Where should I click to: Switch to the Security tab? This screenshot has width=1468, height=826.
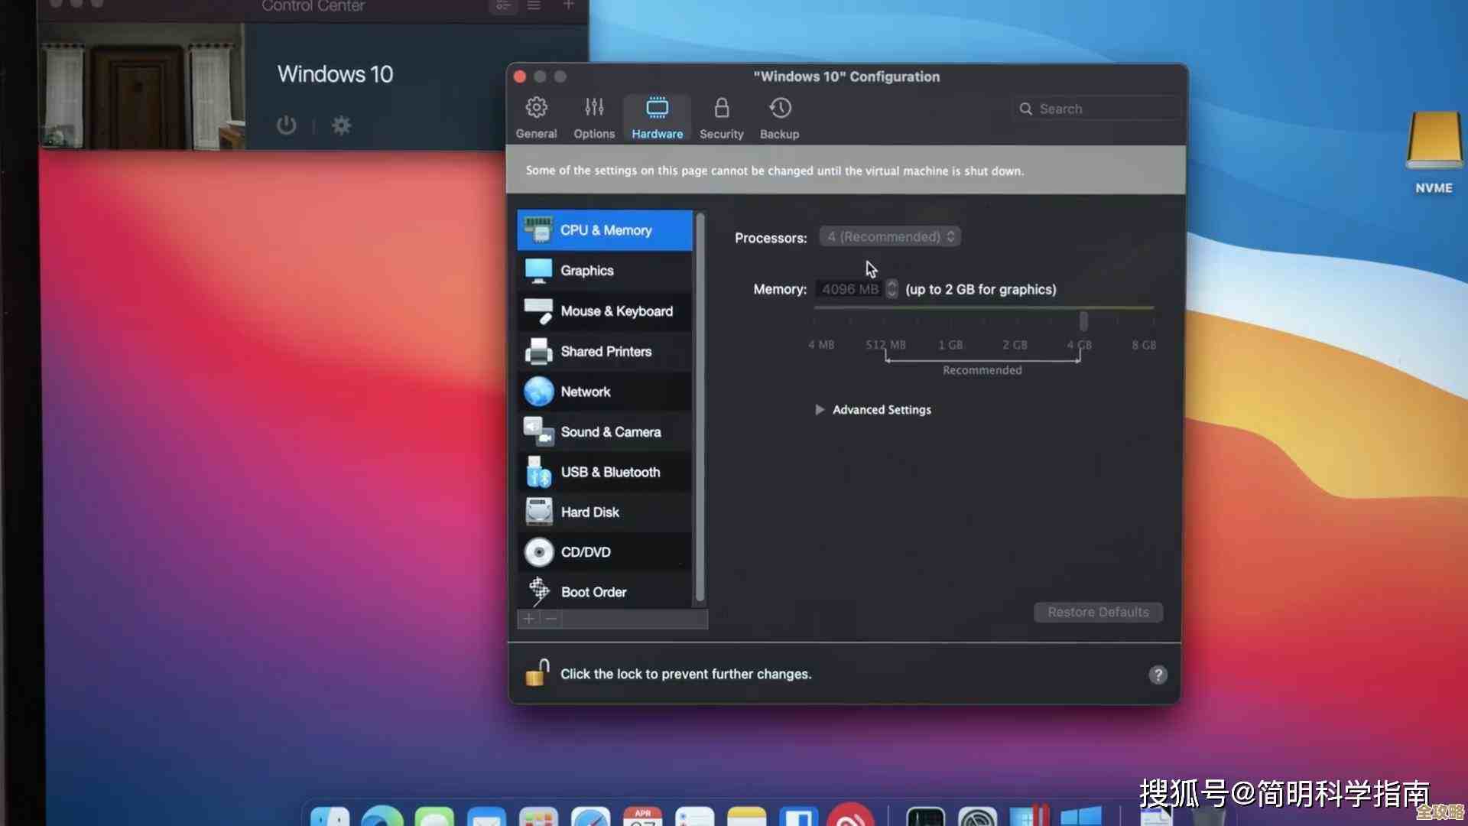tap(721, 117)
